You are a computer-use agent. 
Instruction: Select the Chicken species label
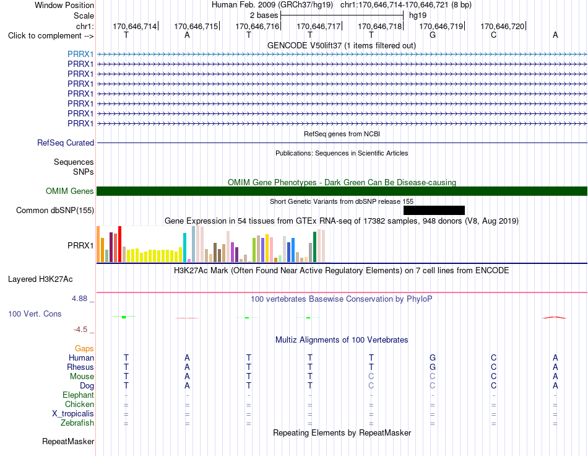(x=79, y=404)
